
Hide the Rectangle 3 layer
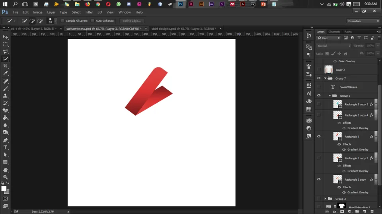click(319, 136)
